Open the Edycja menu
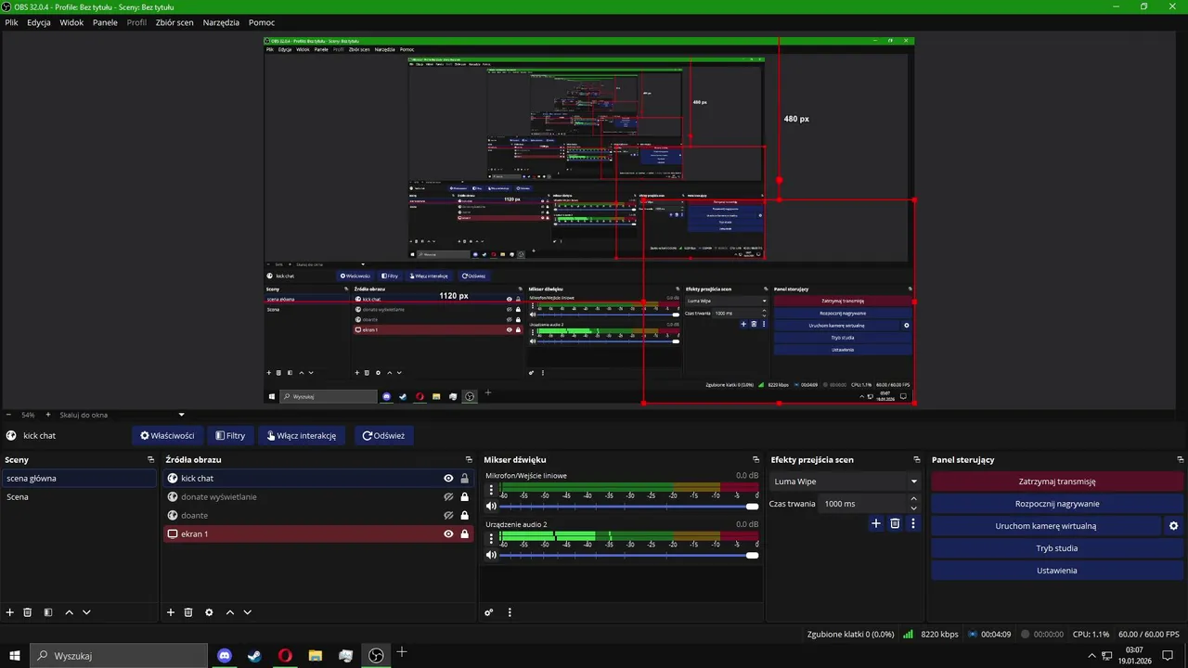The height and width of the screenshot is (668, 1188). (x=39, y=22)
